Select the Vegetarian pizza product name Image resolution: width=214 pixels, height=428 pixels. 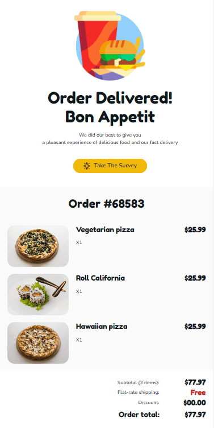[x=105, y=230]
